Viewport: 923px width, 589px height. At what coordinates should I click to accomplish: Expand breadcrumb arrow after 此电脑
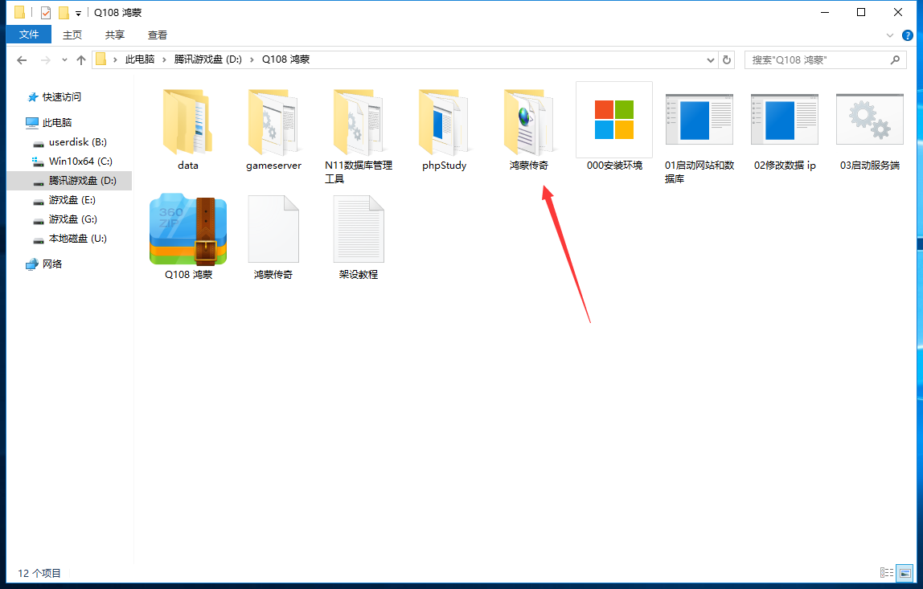[163, 59]
